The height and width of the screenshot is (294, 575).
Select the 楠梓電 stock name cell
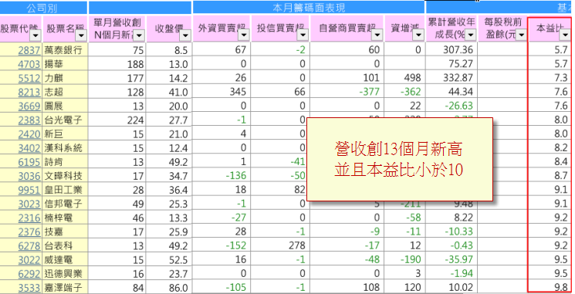click(x=65, y=218)
